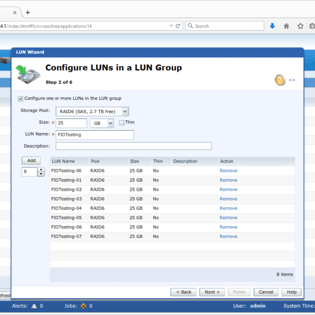Viewport: 315px width, 315px height.
Task: Remove the FIOTesting-03 LUN
Action: click(x=228, y=199)
